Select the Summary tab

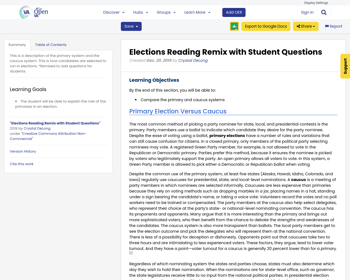(x=17, y=44)
